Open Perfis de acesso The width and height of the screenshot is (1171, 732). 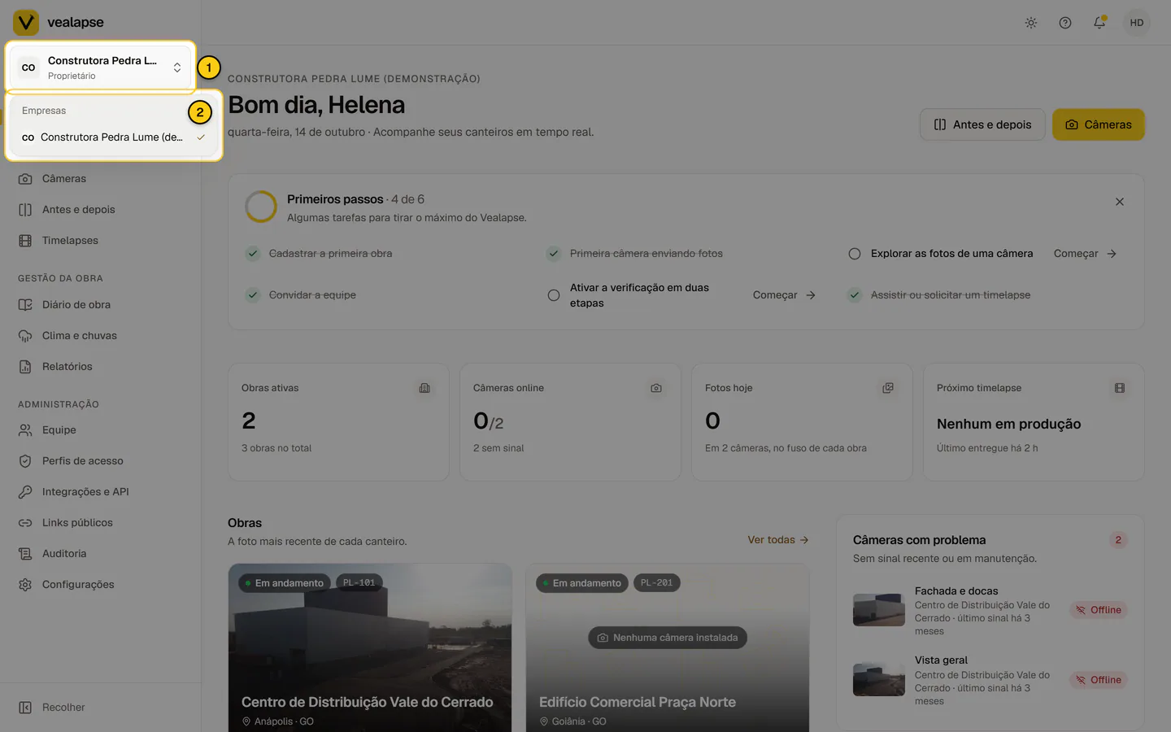(x=101, y=461)
